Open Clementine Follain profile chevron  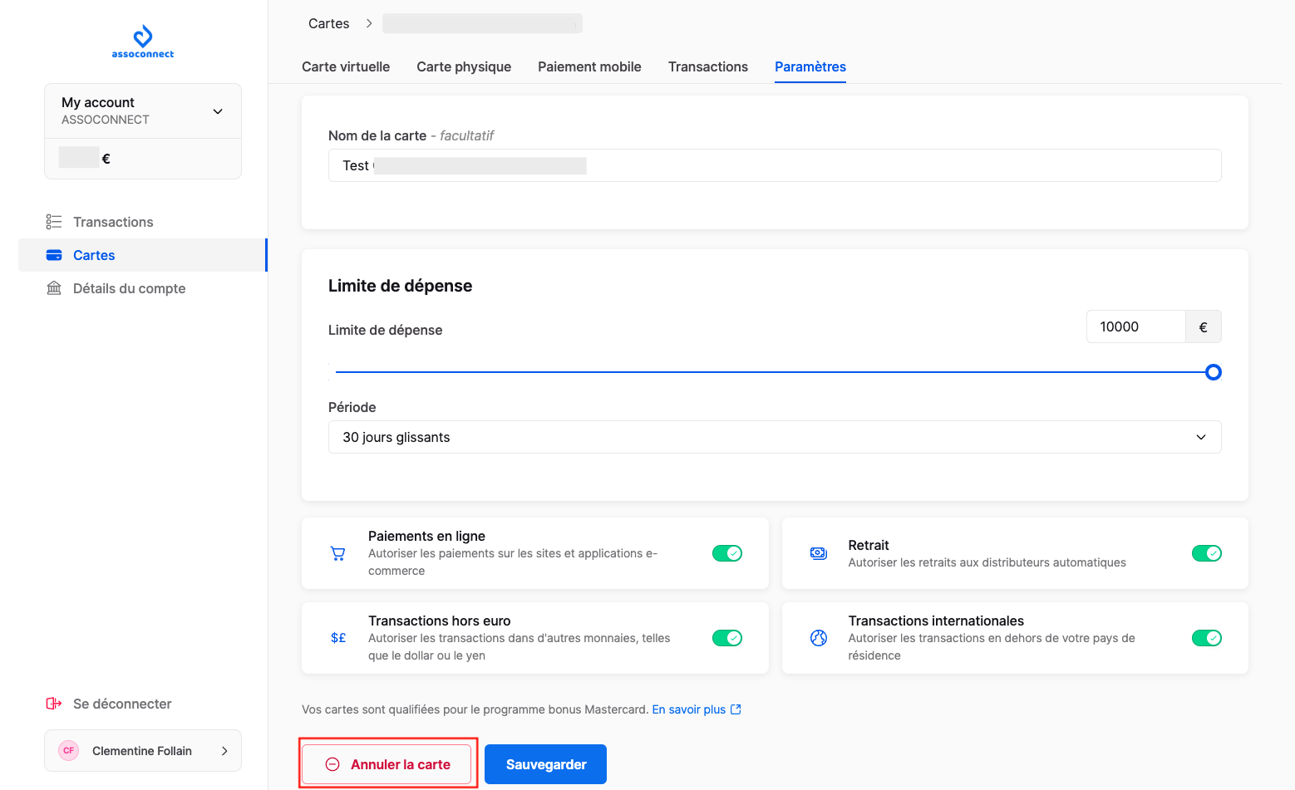224,751
